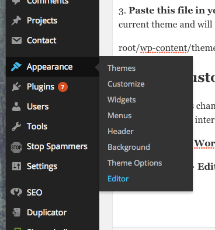Viewport: 215px width, 230px height.
Task: Click the Projects pushpin icon
Action: [x=16, y=20]
